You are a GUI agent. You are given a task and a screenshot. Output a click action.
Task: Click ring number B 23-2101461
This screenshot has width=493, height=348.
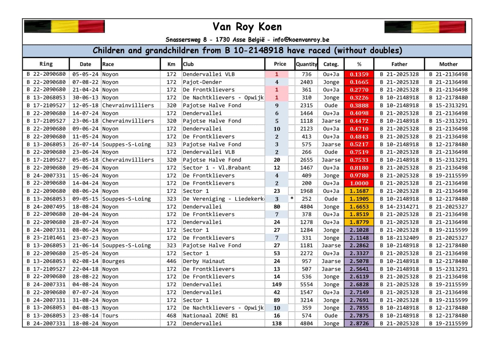click(46, 238)
